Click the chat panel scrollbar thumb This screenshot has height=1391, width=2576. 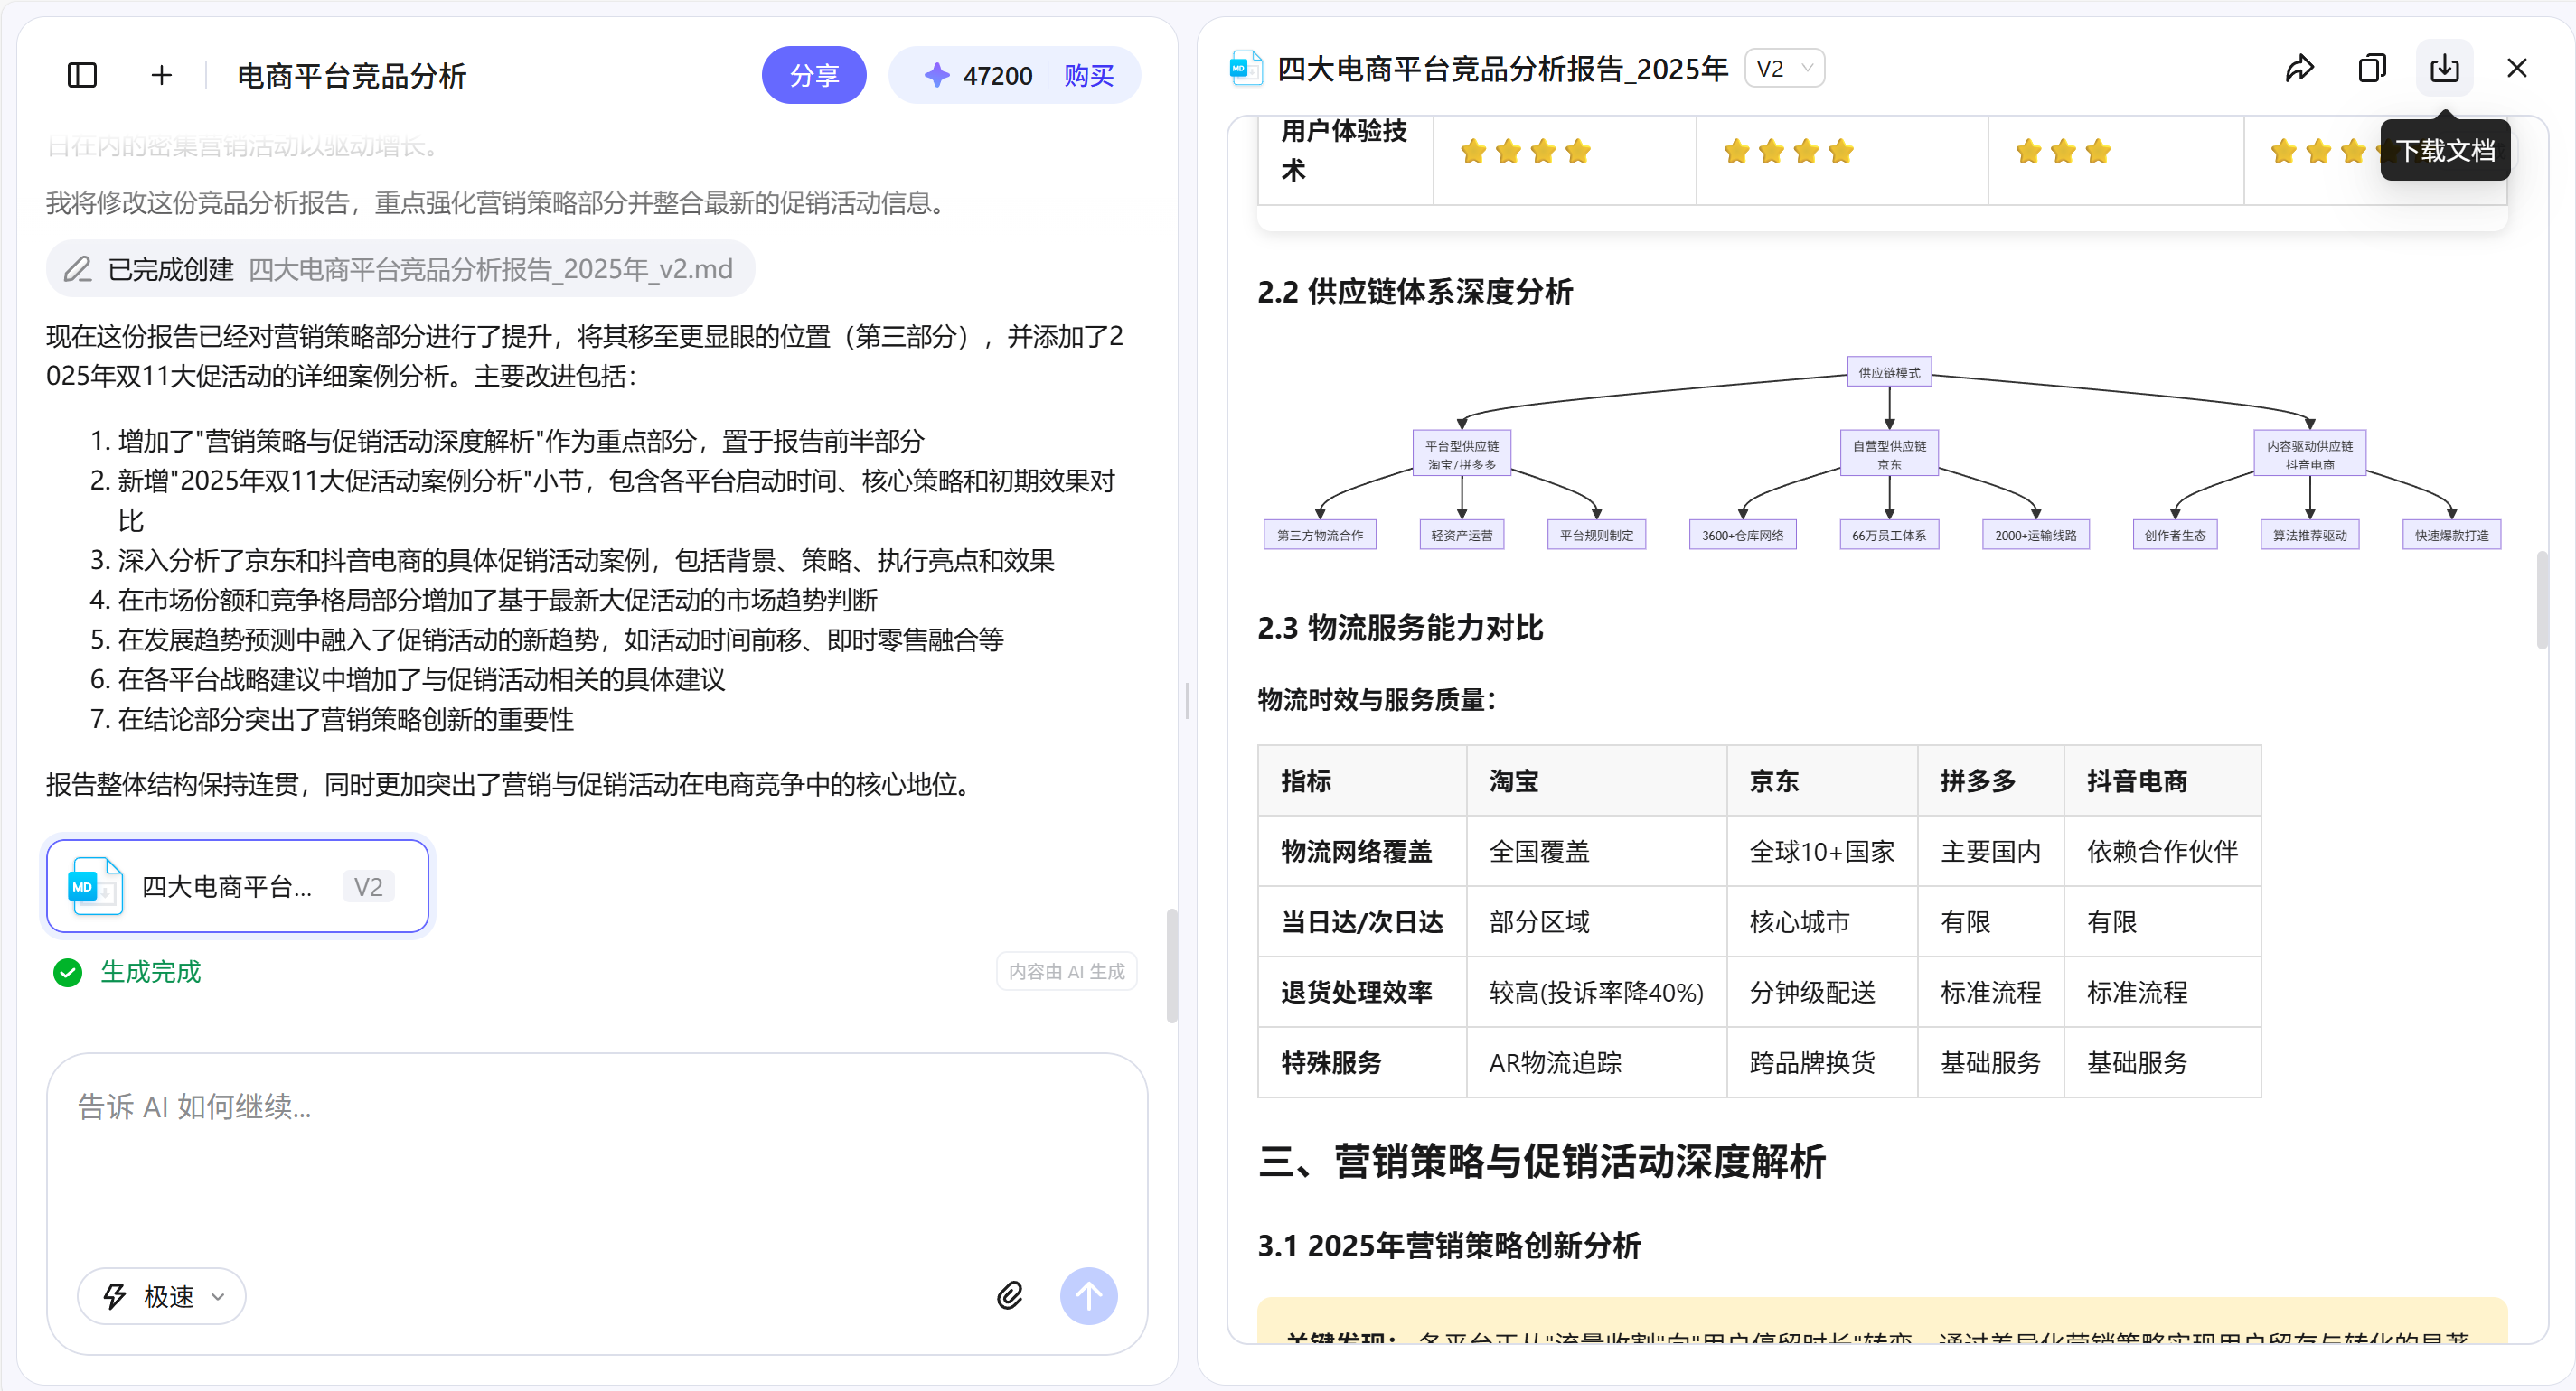pyautogui.click(x=1171, y=965)
